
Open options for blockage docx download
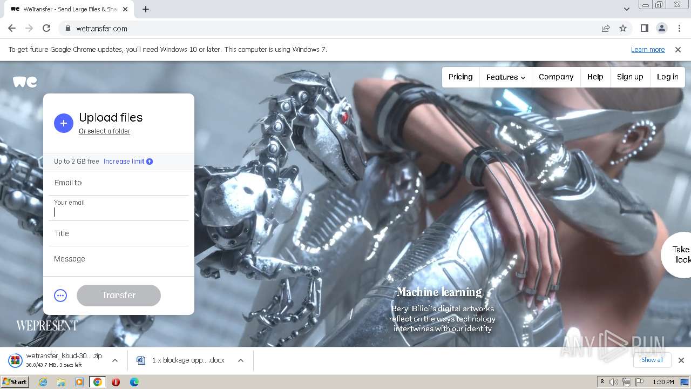coord(241,360)
